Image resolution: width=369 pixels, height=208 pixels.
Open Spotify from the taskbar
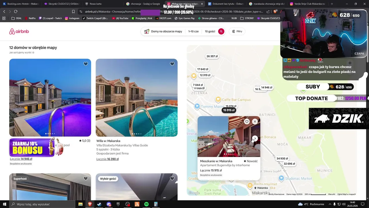146,204
